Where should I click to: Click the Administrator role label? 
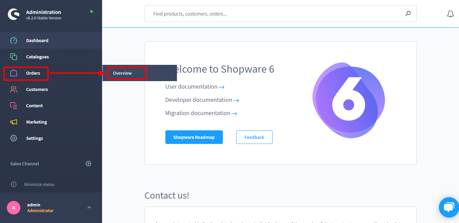tap(40, 211)
